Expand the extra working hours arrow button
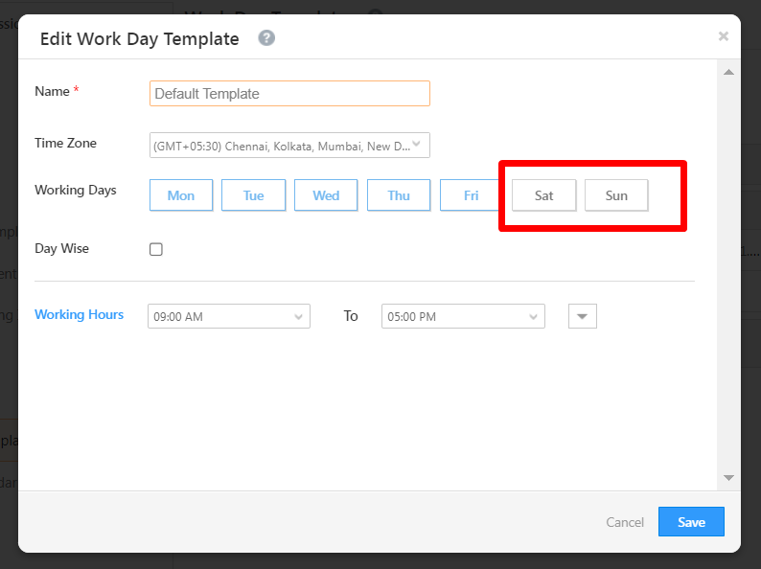 click(583, 316)
